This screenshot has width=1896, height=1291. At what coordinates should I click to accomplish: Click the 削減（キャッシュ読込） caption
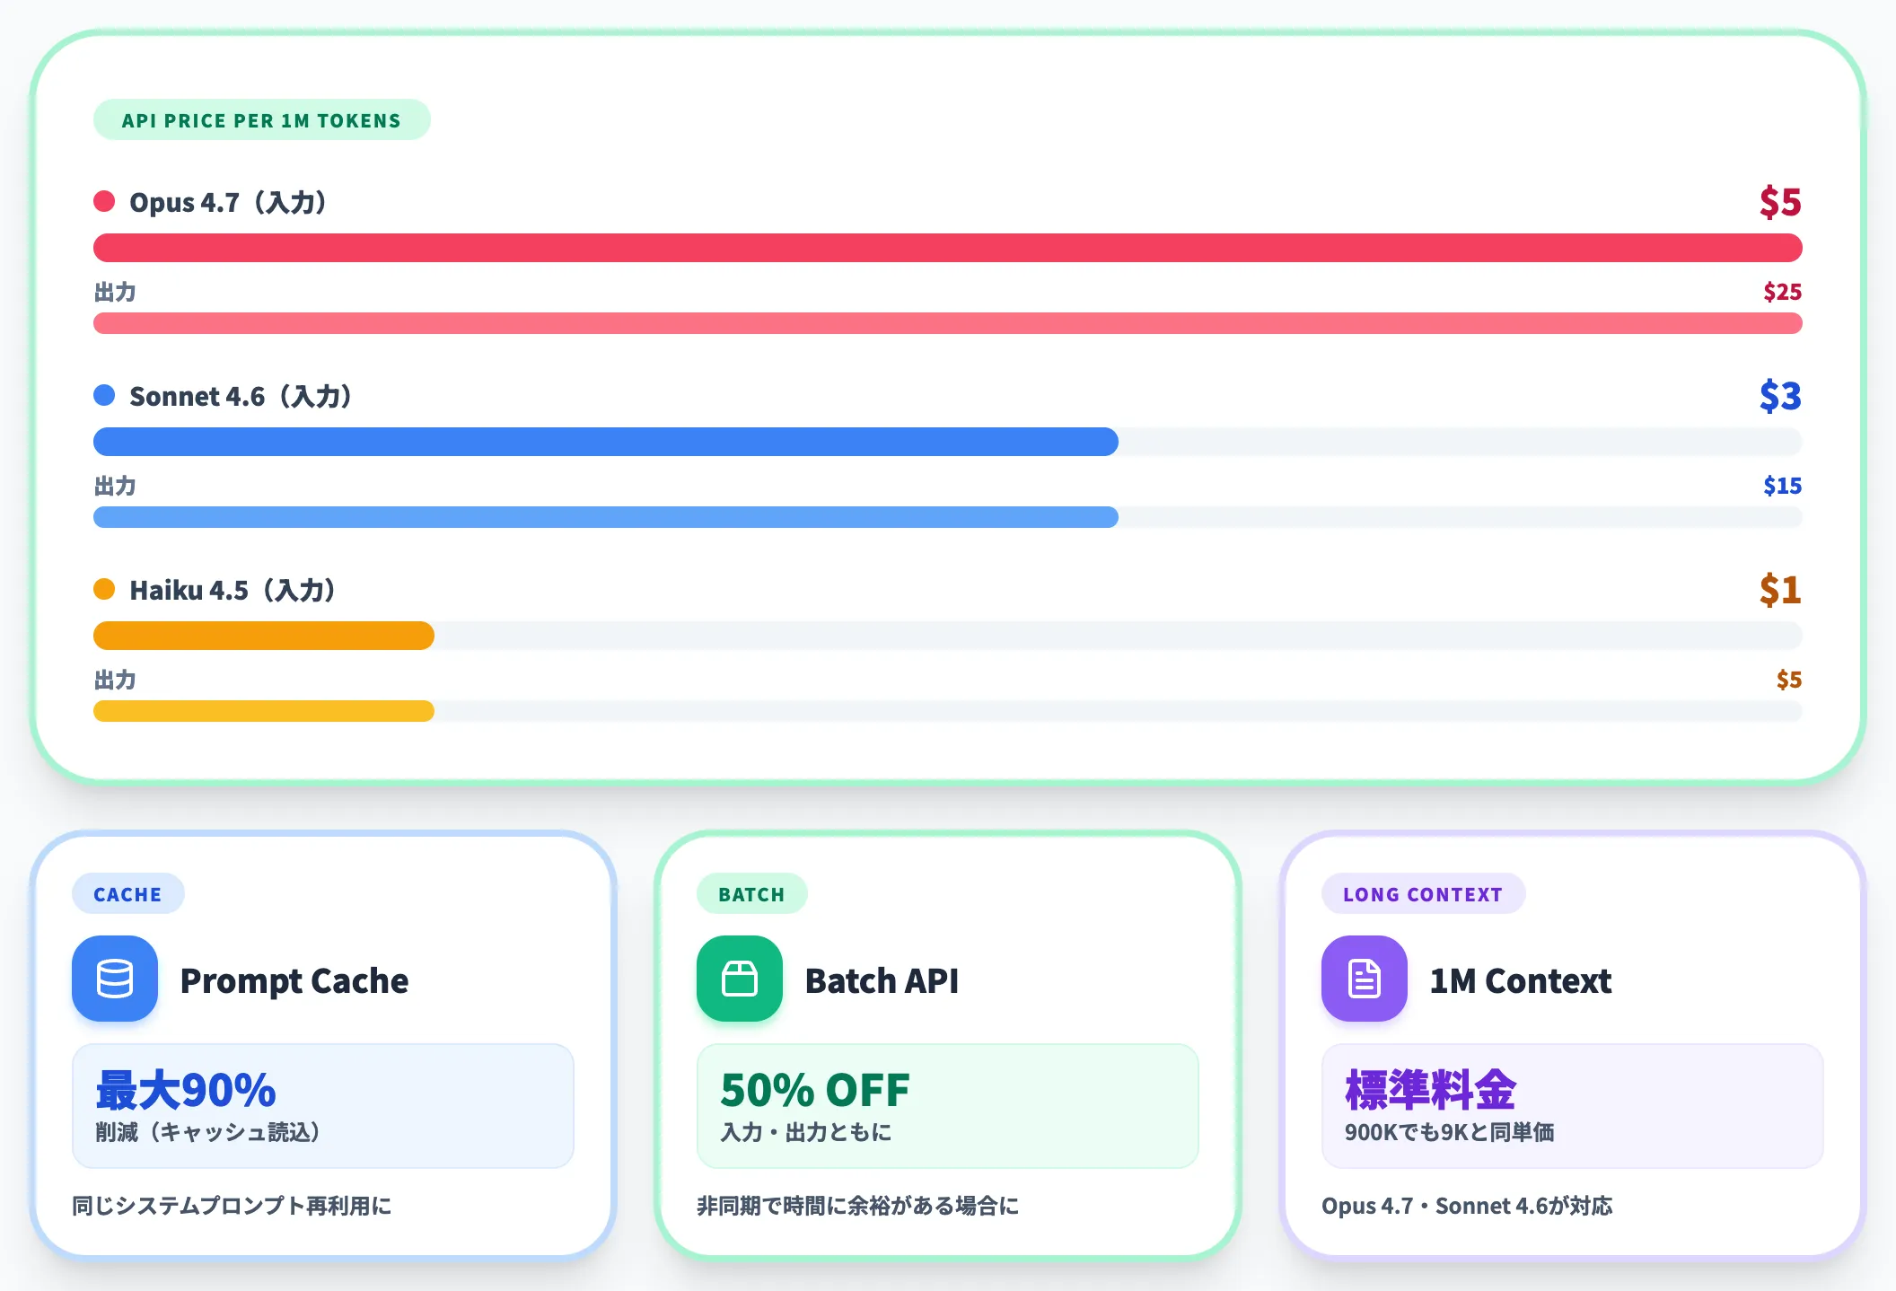(x=208, y=1132)
